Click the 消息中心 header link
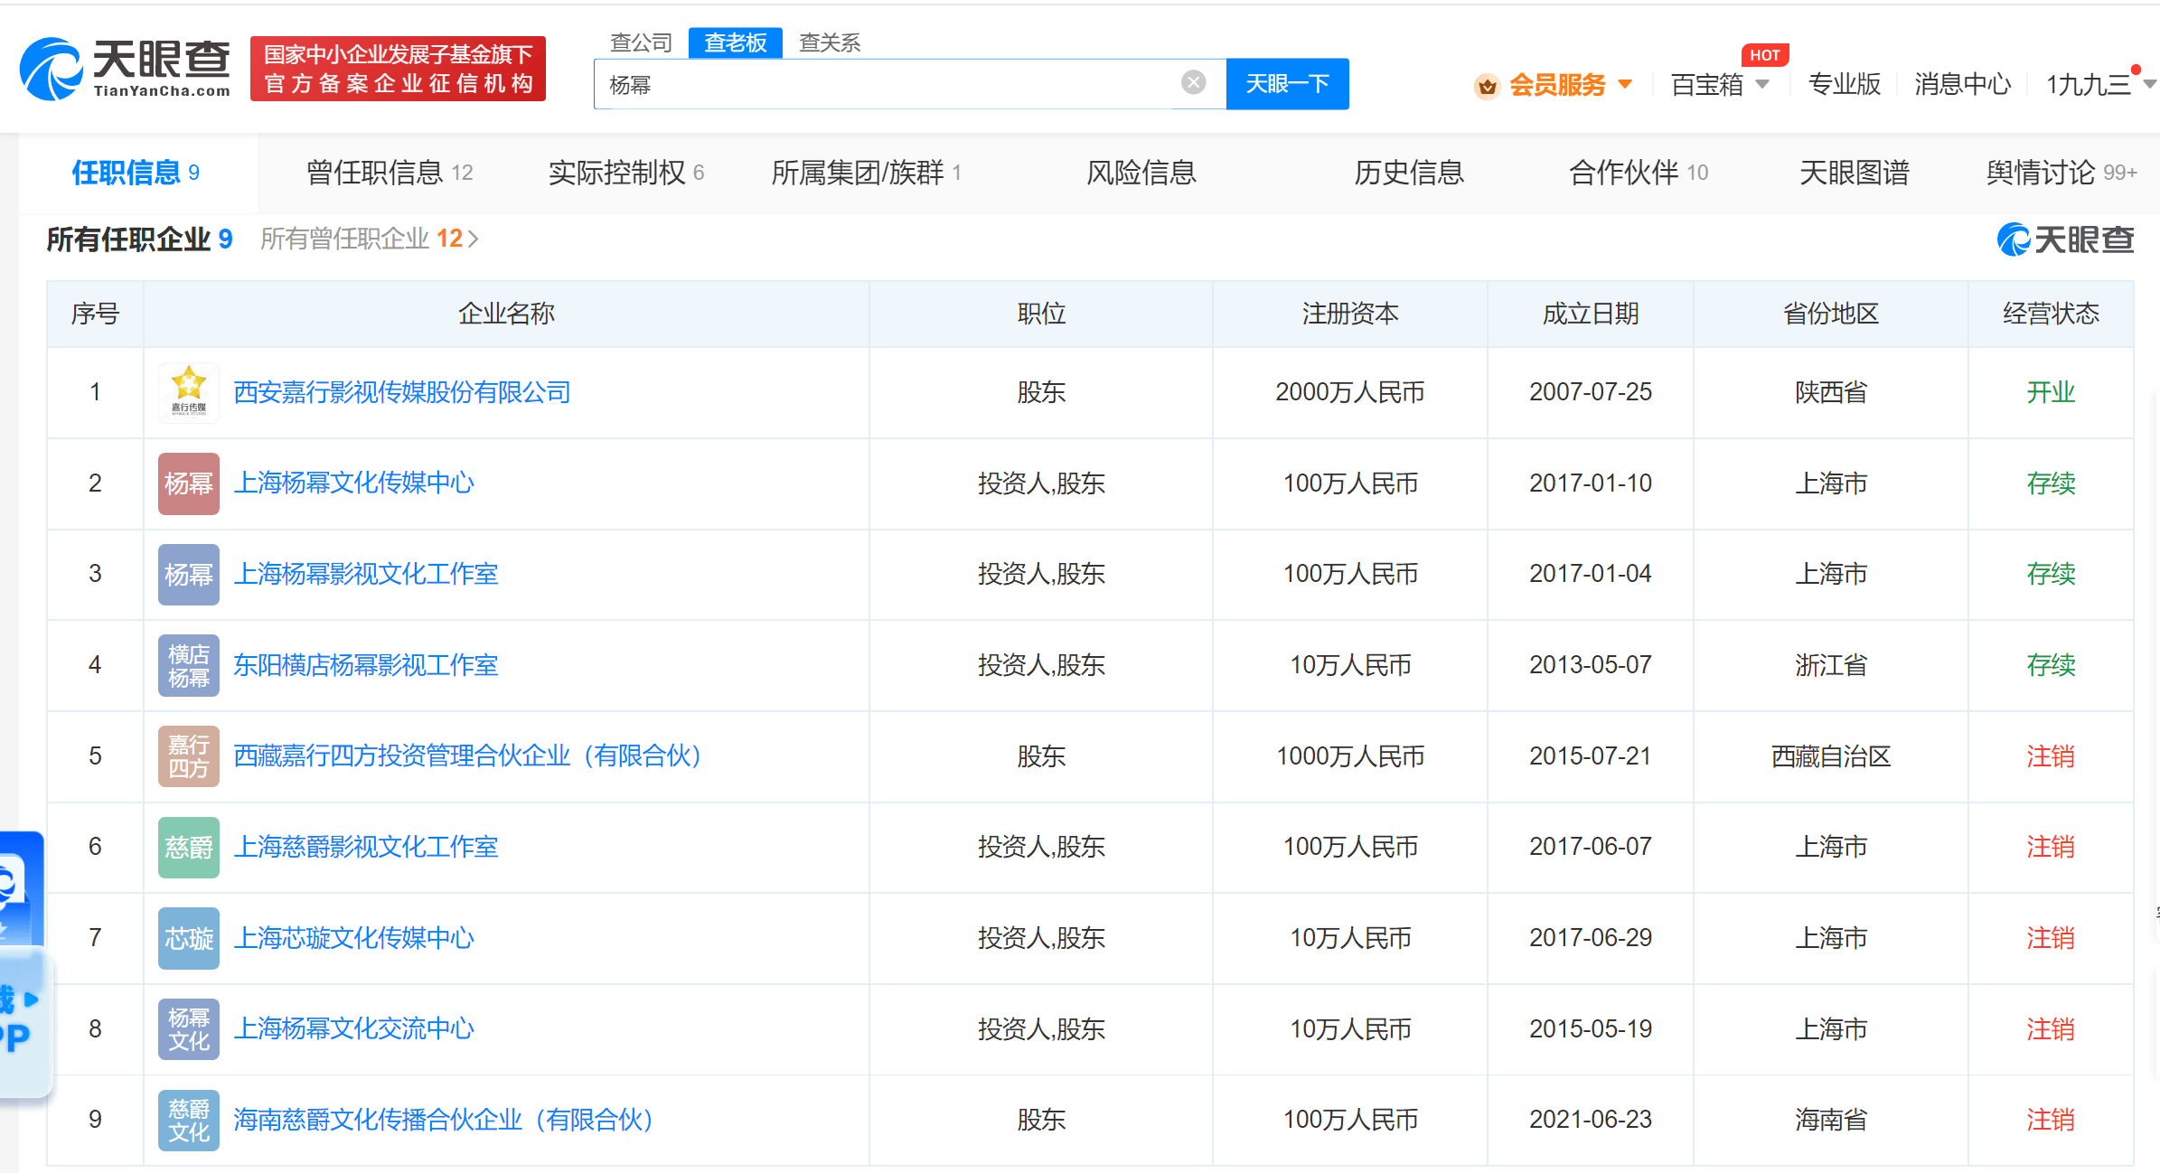 [x=1963, y=84]
